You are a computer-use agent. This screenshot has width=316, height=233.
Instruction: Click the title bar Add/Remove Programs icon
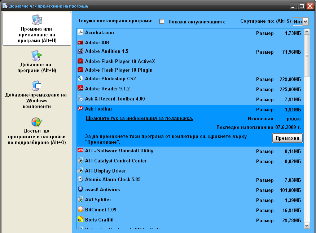(5, 6)
